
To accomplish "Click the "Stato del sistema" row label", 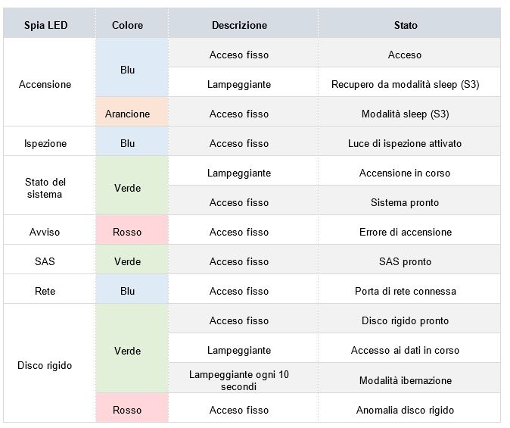I will 45,188.
